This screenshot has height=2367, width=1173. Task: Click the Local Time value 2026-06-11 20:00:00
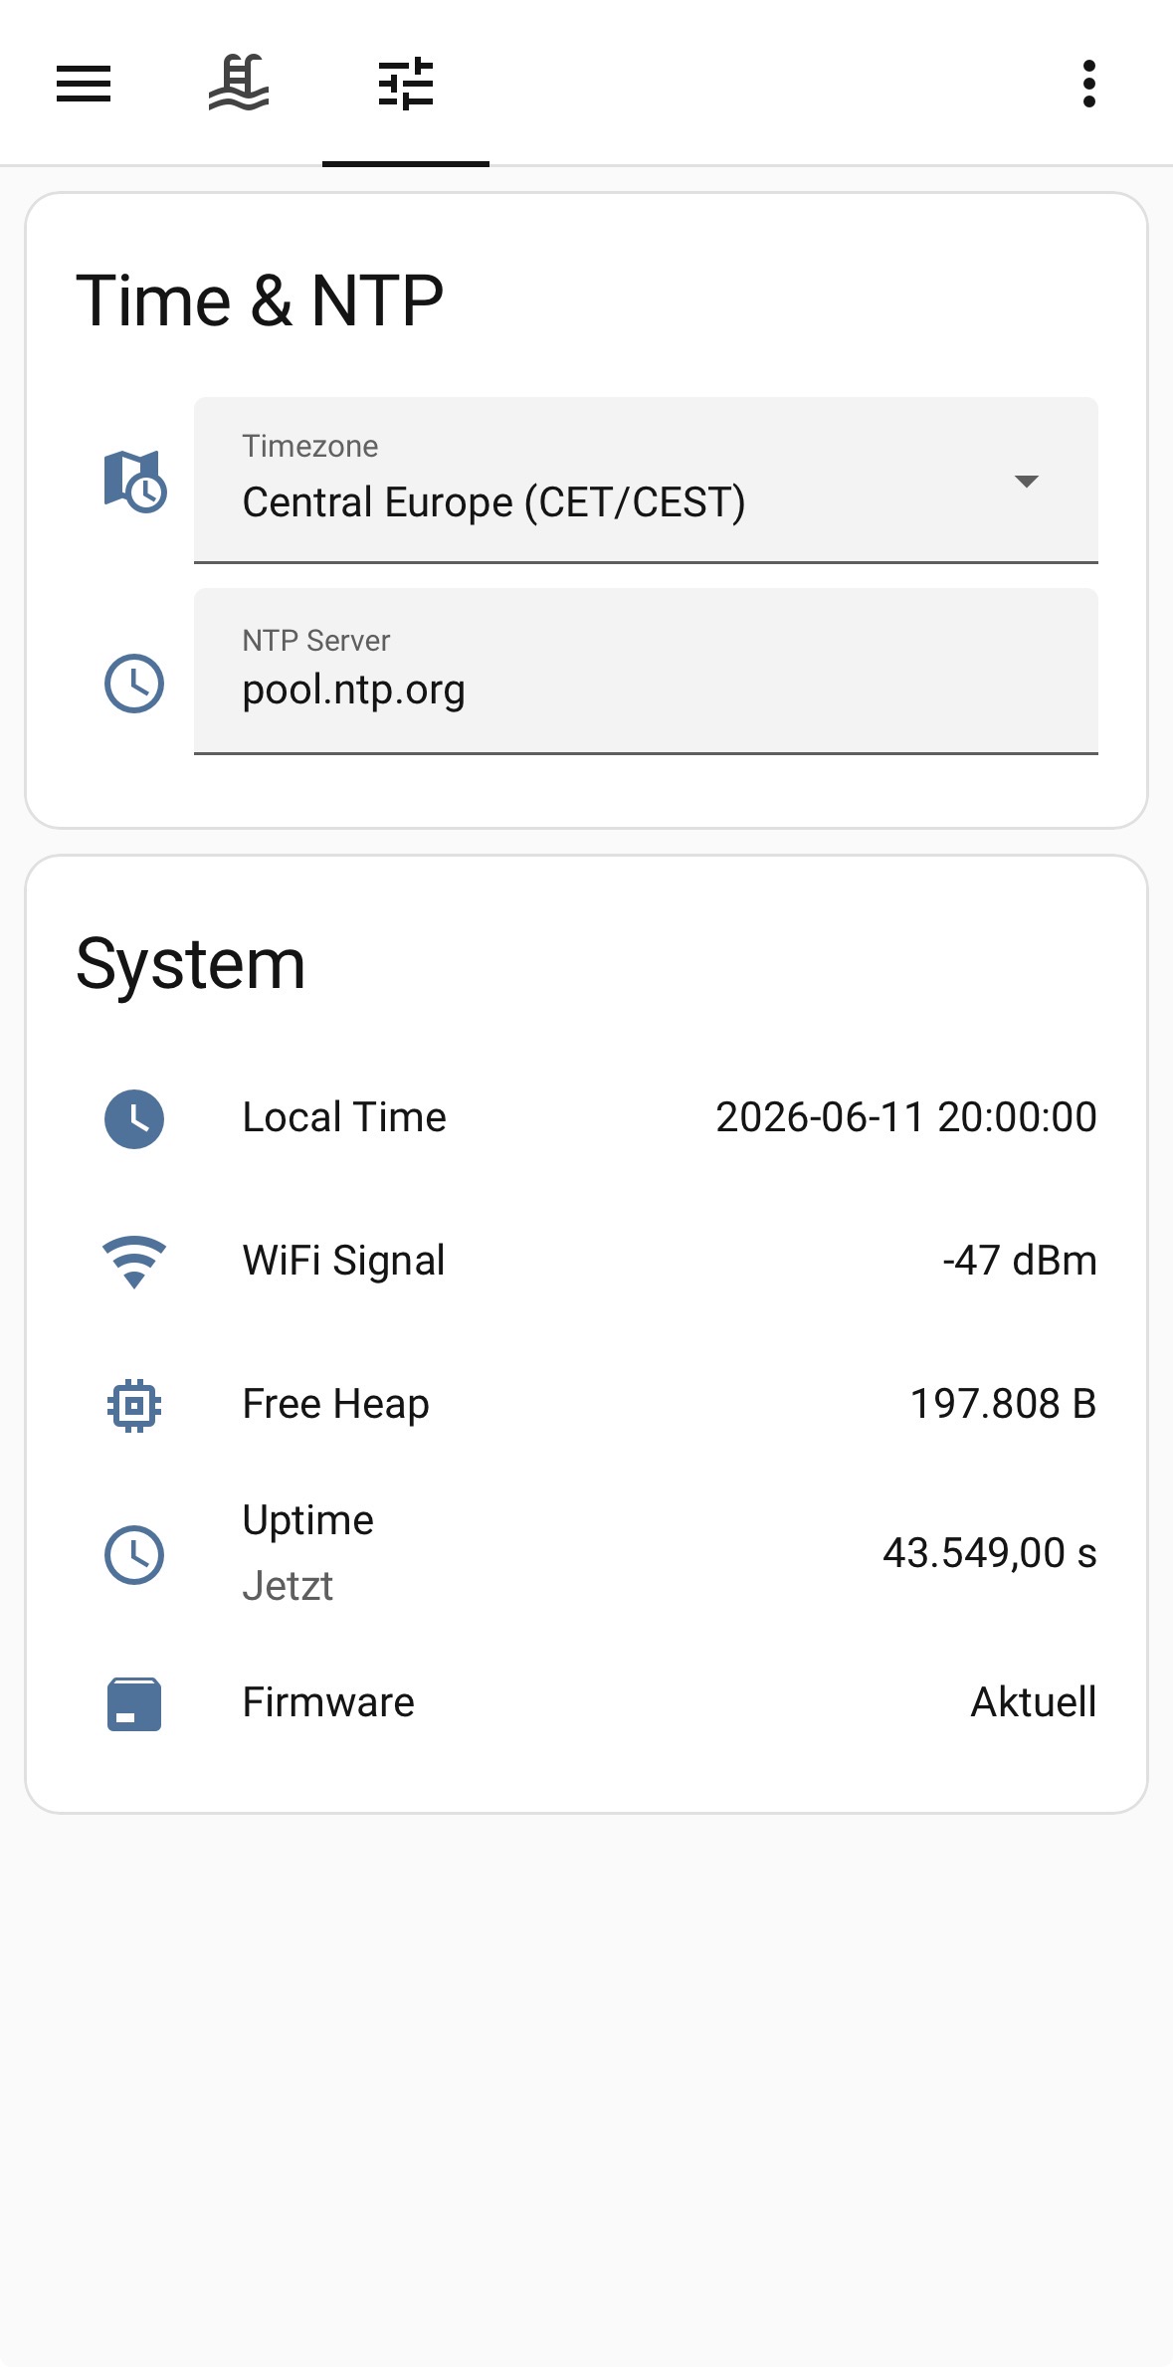906,1117
